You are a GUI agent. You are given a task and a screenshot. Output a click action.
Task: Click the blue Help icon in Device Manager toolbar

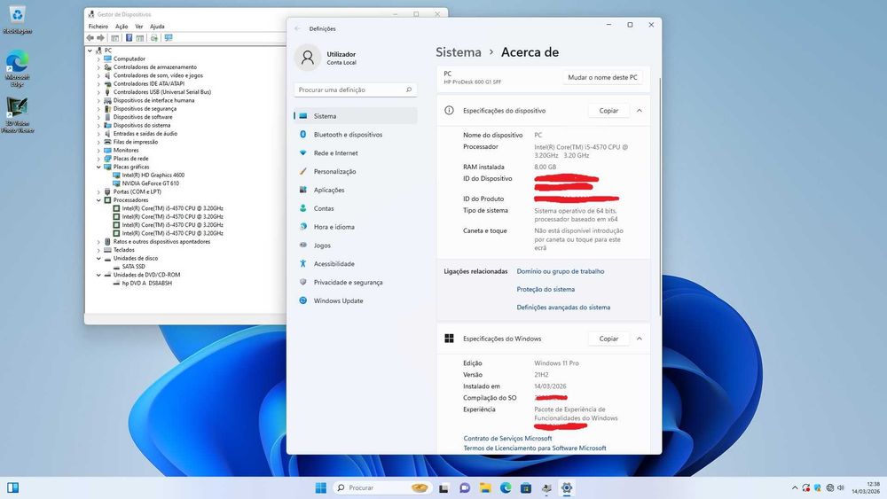[x=129, y=38]
